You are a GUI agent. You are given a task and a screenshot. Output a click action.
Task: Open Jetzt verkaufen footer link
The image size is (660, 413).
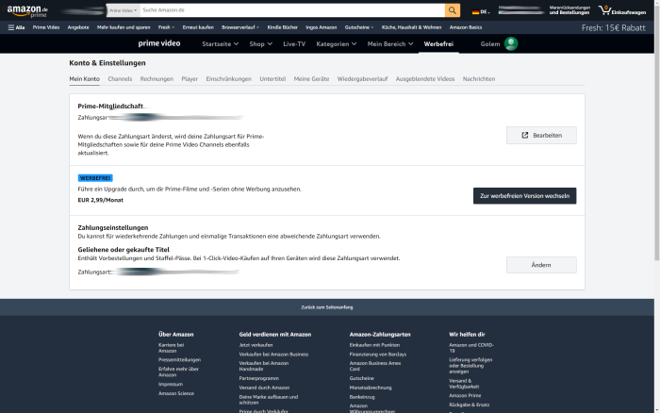[x=256, y=345]
